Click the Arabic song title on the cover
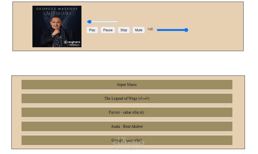Viewport: 258px width, 154px height. coord(57,13)
